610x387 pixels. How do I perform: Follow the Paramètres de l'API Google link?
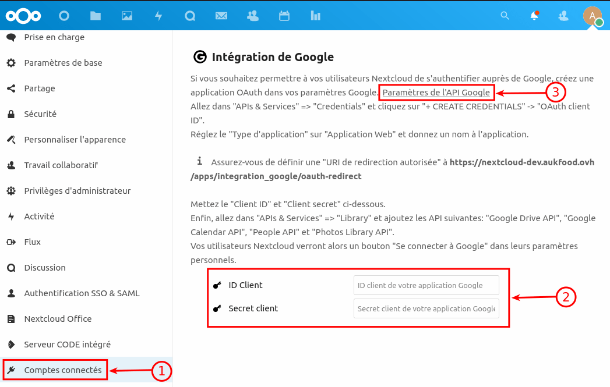pos(436,93)
